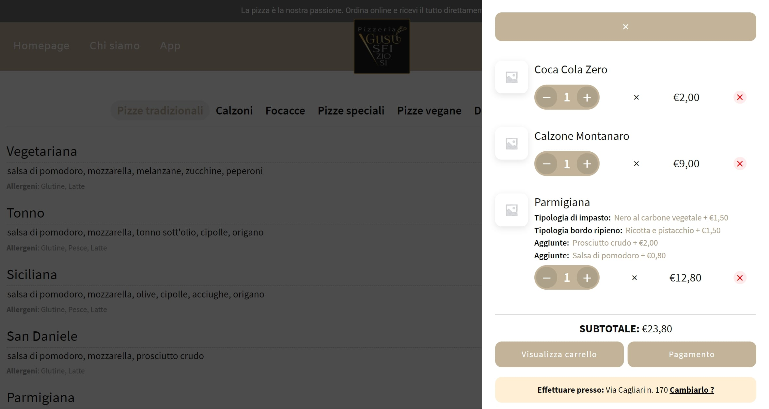Screen dimensions: 769x409
Task: Click the Calzone Montanaro product thumbnail
Action: [x=511, y=144]
